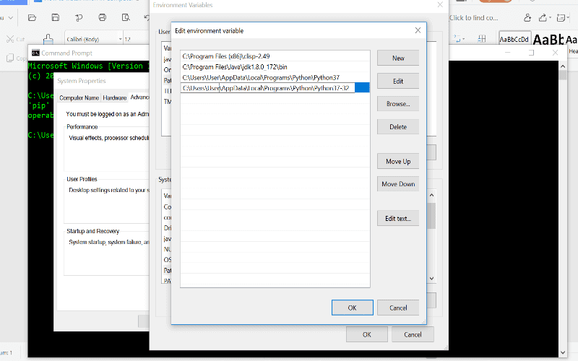
Task: Open the comment icon dropdown arrow
Action: [568, 17]
